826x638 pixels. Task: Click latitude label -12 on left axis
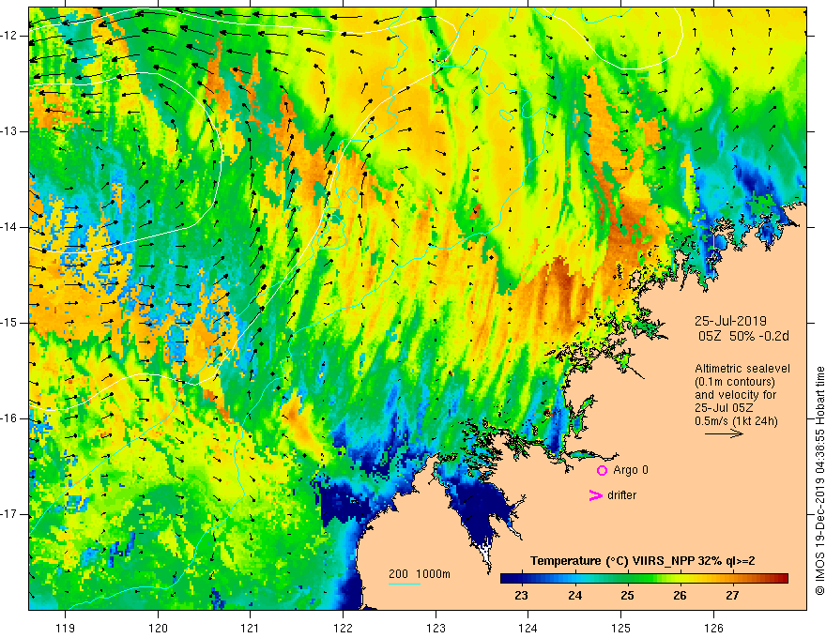(x=9, y=36)
